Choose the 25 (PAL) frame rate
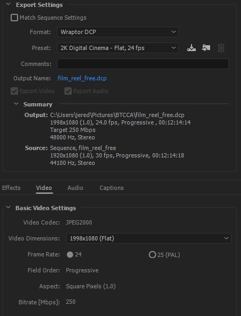This screenshot has width=241, height=316. pyautogui.click(x=152, y=255)
